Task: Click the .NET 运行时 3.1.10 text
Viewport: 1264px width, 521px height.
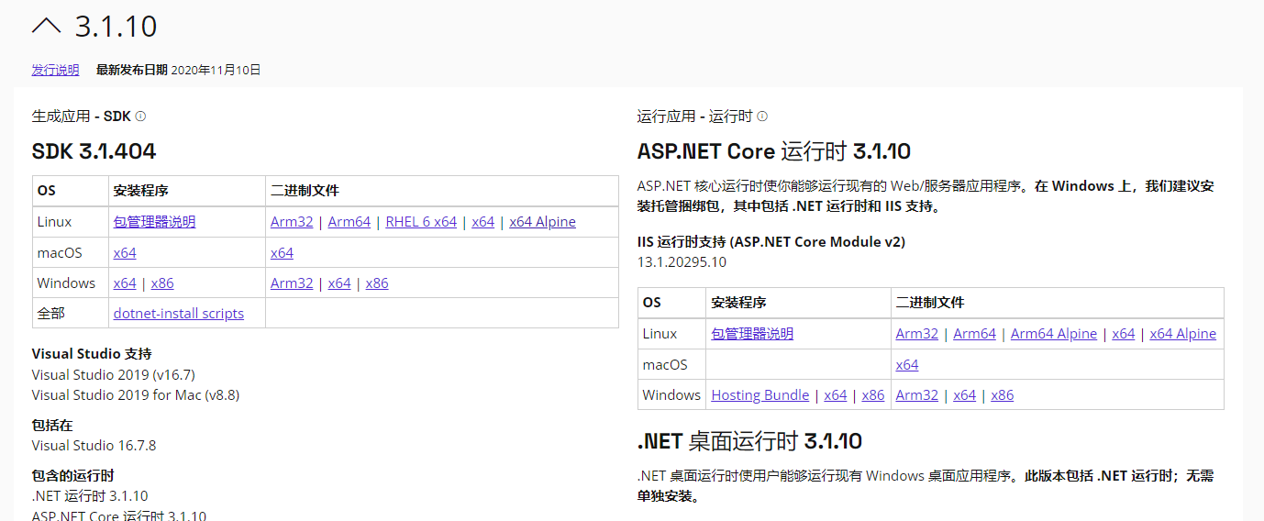Action: (x=90, y=496)
